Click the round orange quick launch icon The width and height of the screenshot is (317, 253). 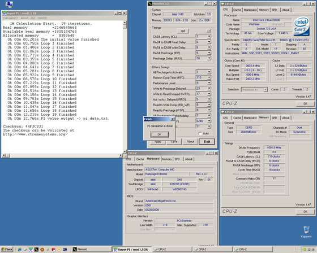click(x=42, y=250)
